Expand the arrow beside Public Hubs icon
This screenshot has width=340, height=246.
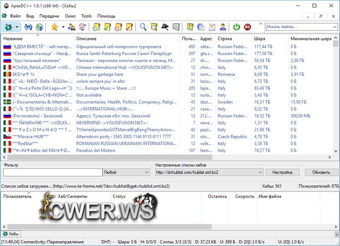[x=18, y=27]
